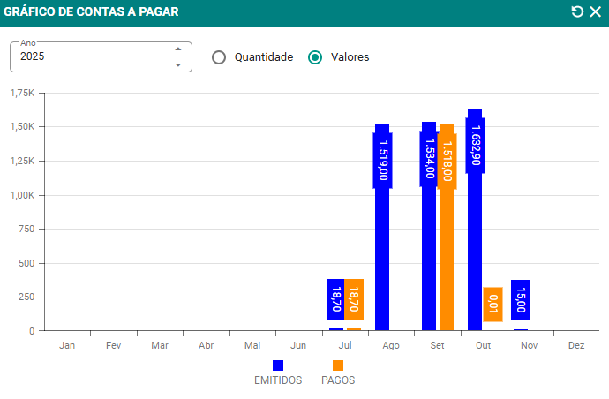Decrease year with the down arrow
This screenshot has height=399, width=609.
[x=177, y=64]
